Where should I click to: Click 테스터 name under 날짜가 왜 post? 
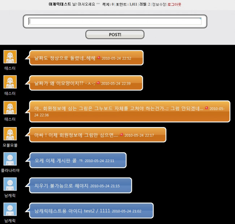[10, 93]
